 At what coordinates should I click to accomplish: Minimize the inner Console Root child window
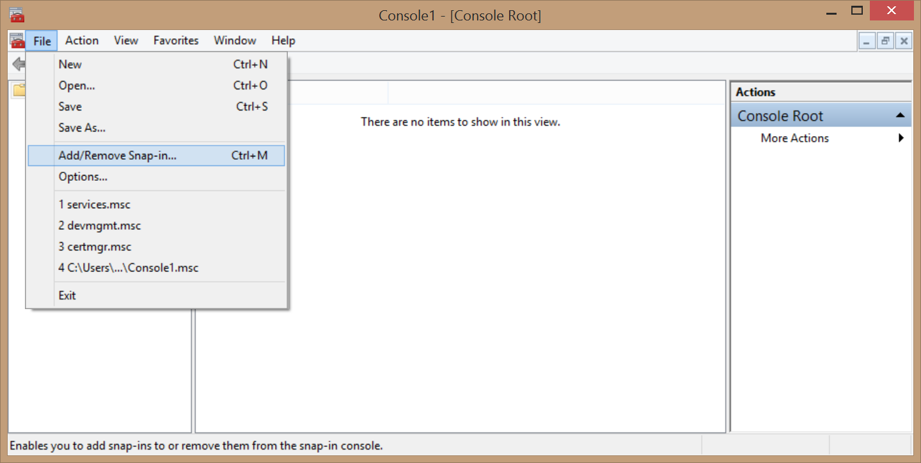[x=867, y=41]
